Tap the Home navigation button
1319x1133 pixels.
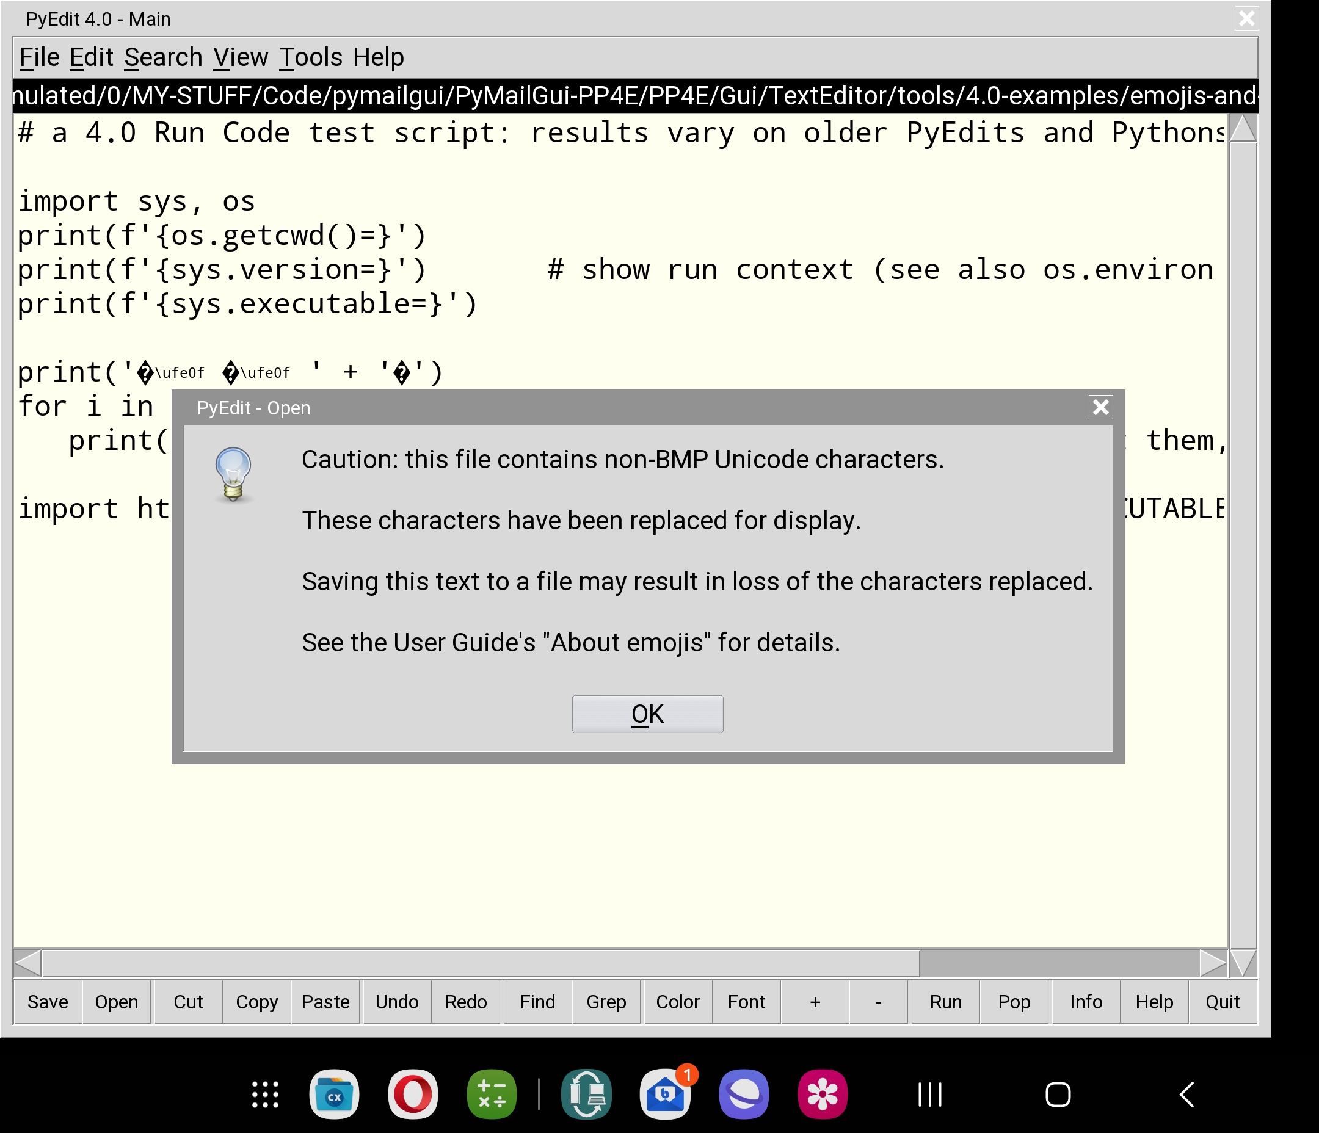(1058, 1095)
